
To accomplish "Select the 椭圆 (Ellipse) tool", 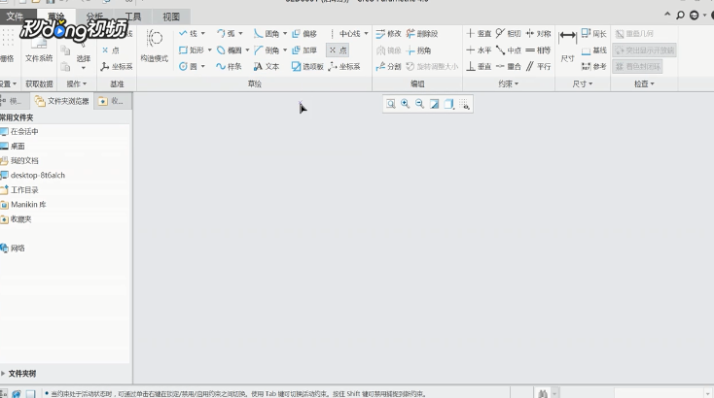I will (x=229, y=50).
